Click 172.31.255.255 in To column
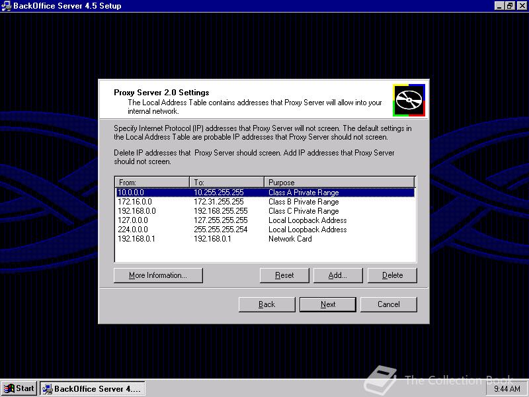 pos(219,202)
